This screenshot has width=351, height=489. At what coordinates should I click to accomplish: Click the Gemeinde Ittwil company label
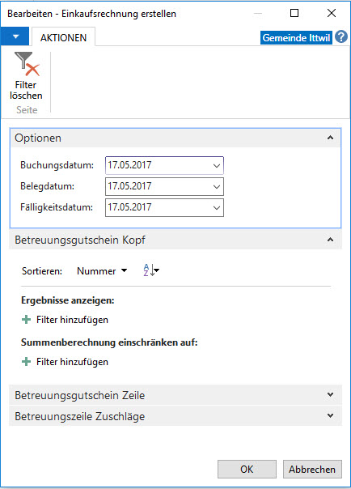tap(296, 37)
